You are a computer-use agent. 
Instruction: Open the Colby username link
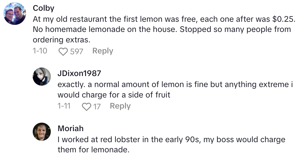coord(43,8)
